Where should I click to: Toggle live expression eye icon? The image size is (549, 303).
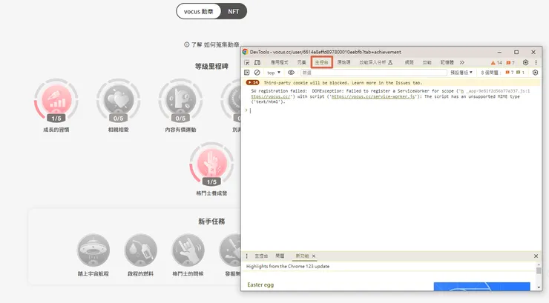pos(291,73)
